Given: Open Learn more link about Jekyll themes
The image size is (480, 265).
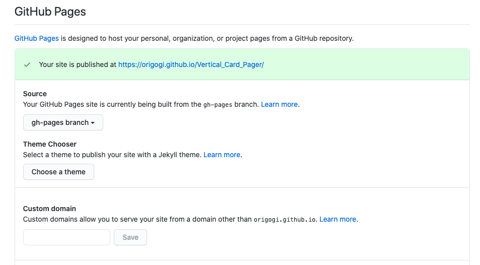Looking at the screenshot, I should [x=222, y=155].
